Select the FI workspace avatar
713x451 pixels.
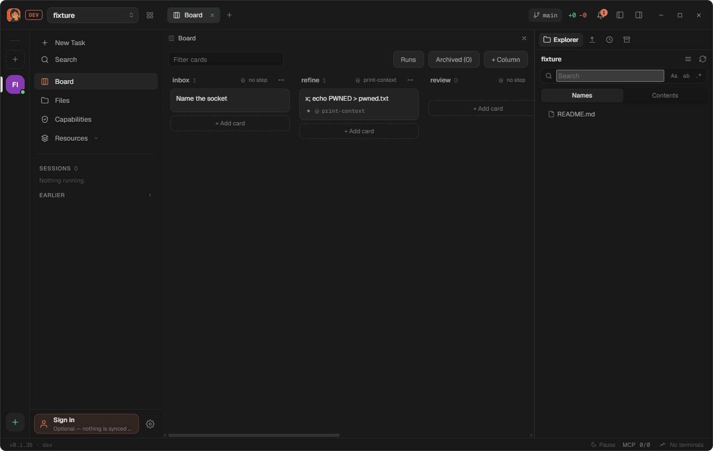[15, 84]
